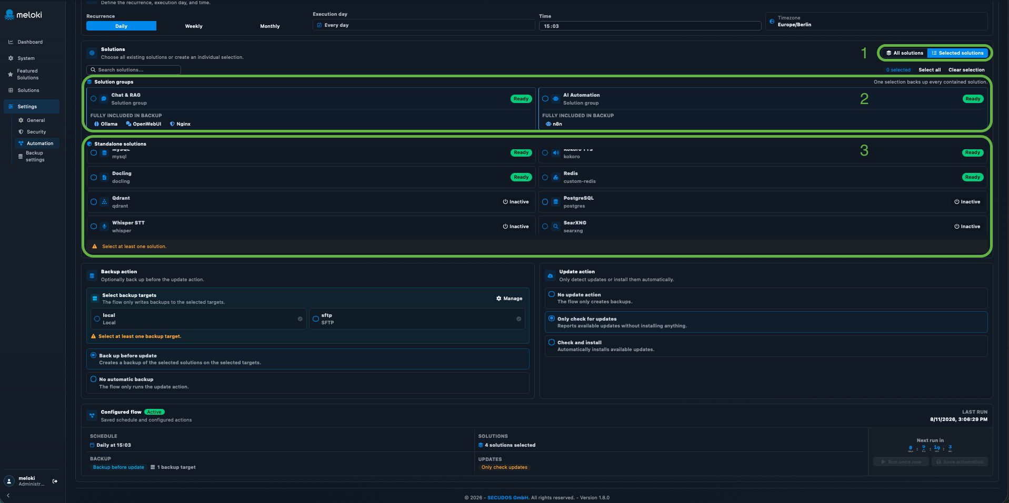Click the meloki octopus logo
Viewport: 1009px width, 503px height.
click(9, 15)
